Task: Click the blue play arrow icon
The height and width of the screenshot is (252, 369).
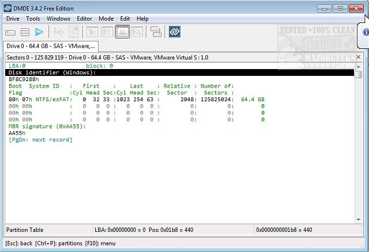Action: [39, 32]
